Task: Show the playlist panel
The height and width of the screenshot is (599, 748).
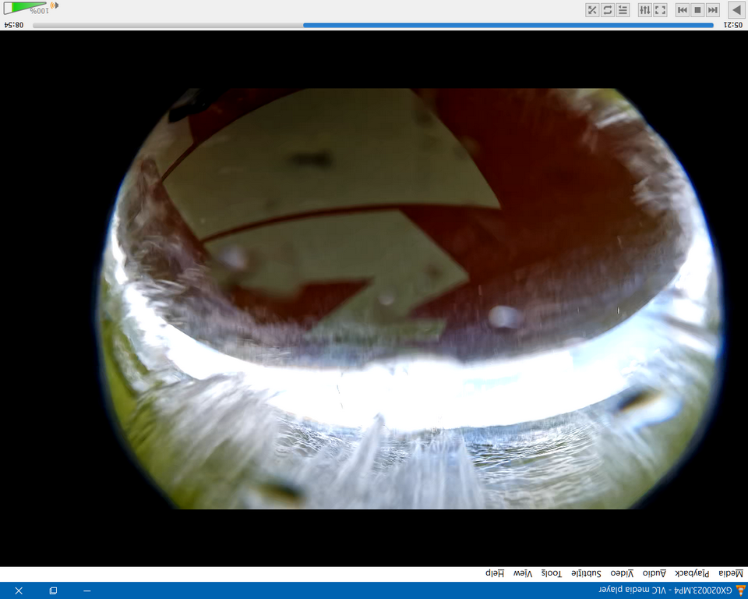Action: point(623,9)
